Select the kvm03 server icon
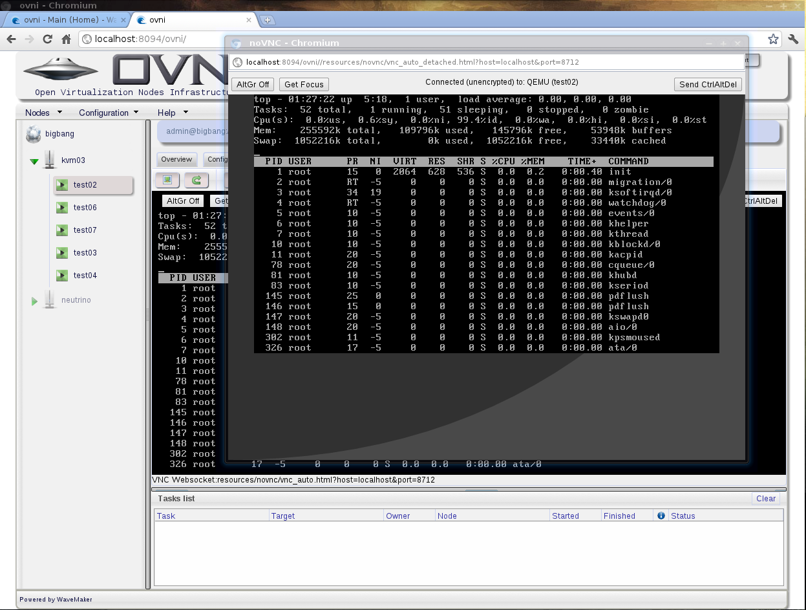806x610 pixels. point(49,160)
